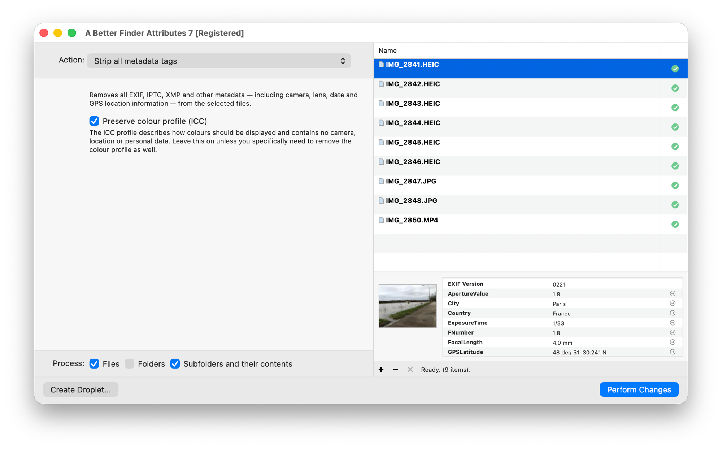Click the 4.0 mm FocalLength value

(x=562, y=343)
